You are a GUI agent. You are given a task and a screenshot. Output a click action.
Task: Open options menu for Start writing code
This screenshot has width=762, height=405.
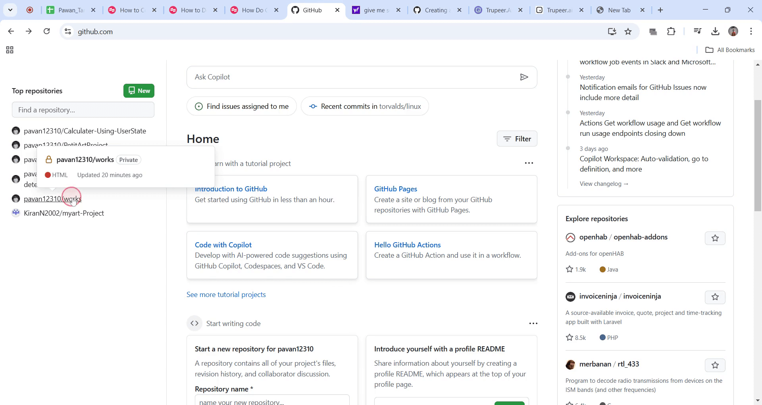(533, 324)
